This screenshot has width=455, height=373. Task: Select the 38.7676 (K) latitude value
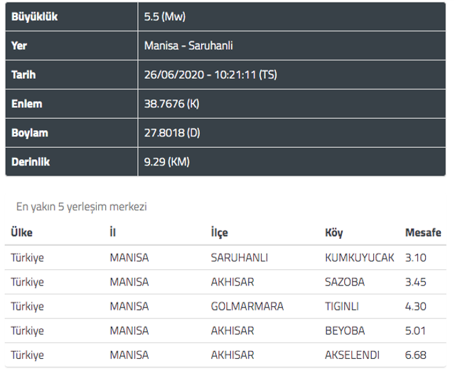pyautogui.click(x=171, y=104)
